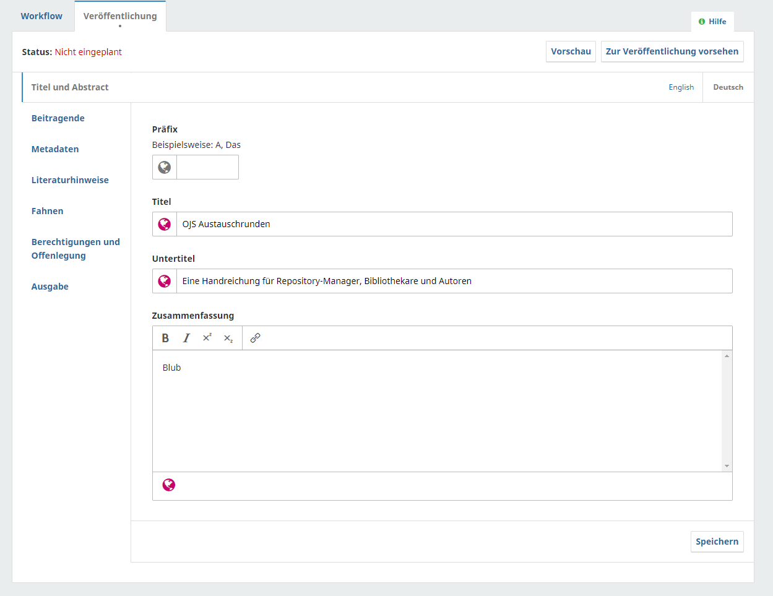This screenshot has height=596, width=773.
Task: Click the Bold formatting icon
Action: [x=165, y=338]
